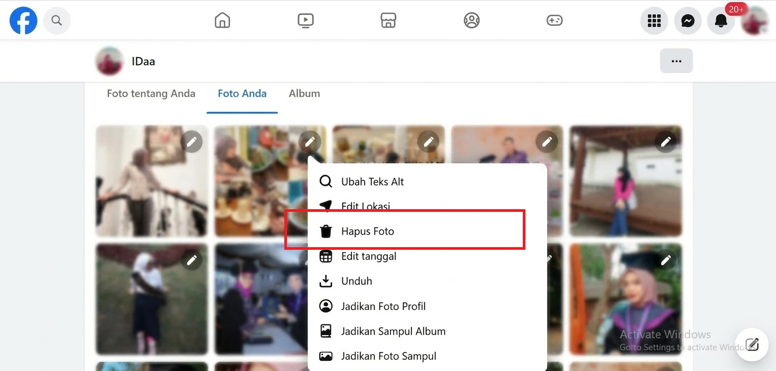
Task: Open the Groups icon in top navigation
Action: (x=471, y=20)
